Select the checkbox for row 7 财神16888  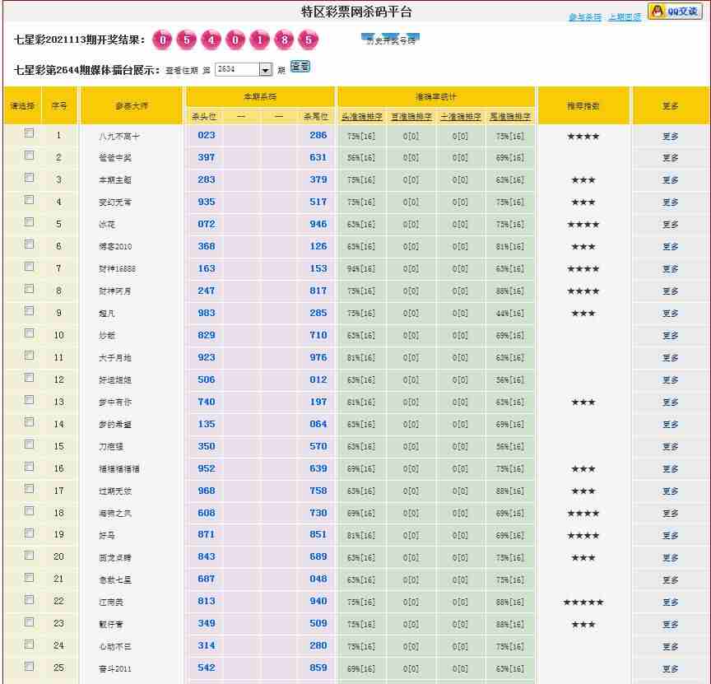pyautogui.click(x=30, y=267)
